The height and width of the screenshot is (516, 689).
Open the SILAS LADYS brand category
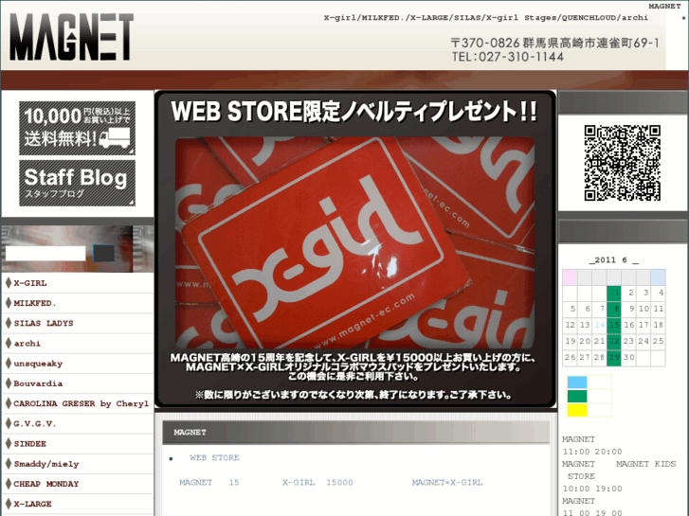click(x=44, y=323)
